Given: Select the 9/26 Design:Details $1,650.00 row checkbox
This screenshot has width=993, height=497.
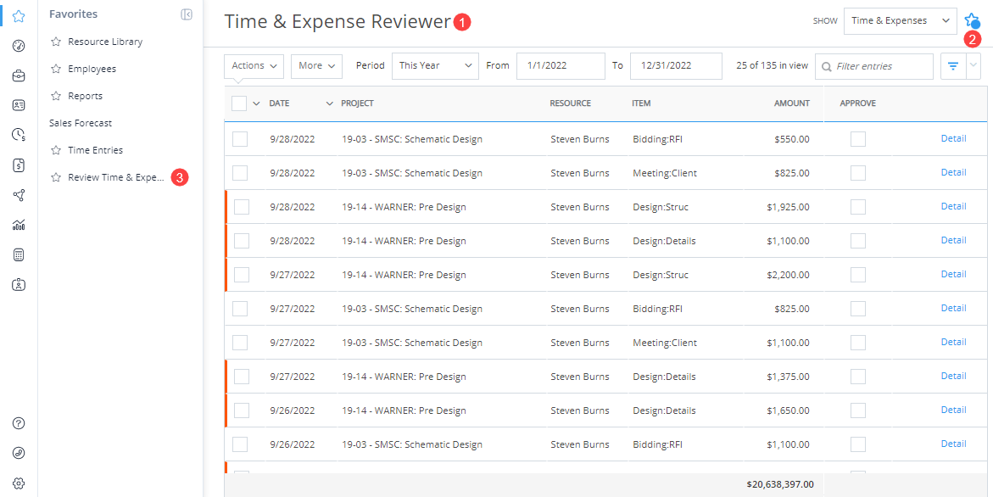Looking at the screenshot, I should point(242,410).
